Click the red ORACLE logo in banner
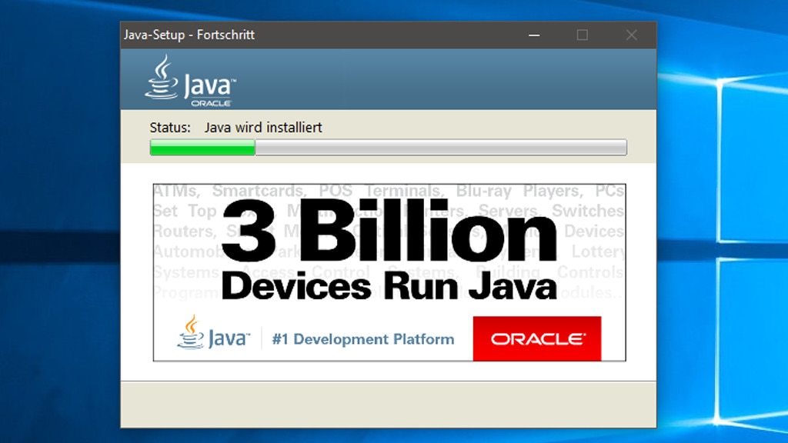Image resolution: width=788 pixels, height=443 pixels. pos(536,338)
